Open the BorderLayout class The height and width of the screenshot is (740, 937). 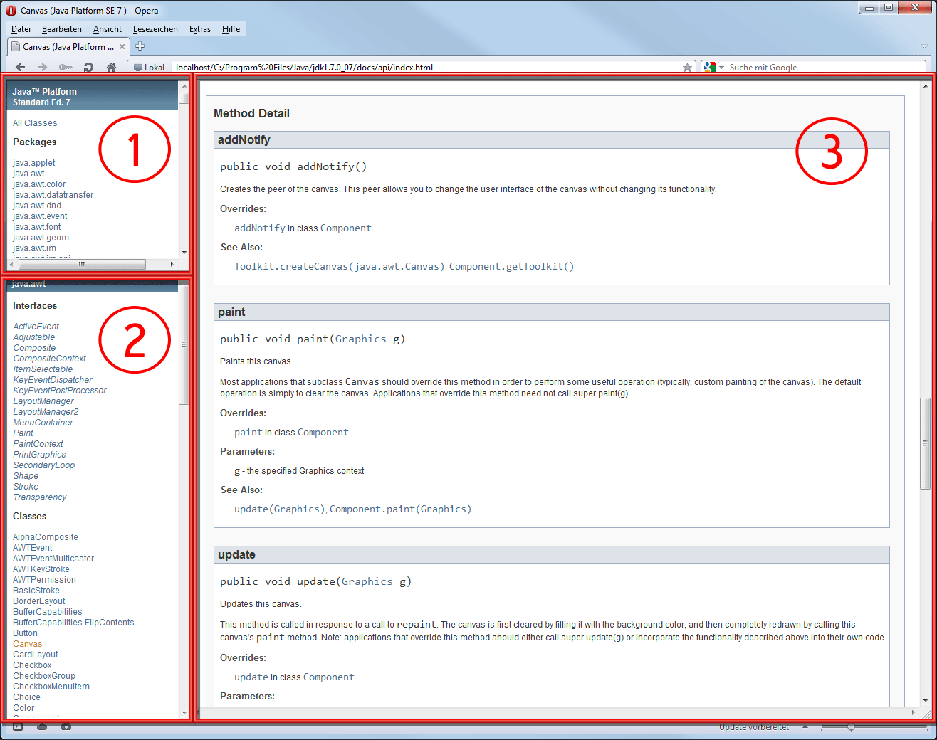(x=38, y=601)
